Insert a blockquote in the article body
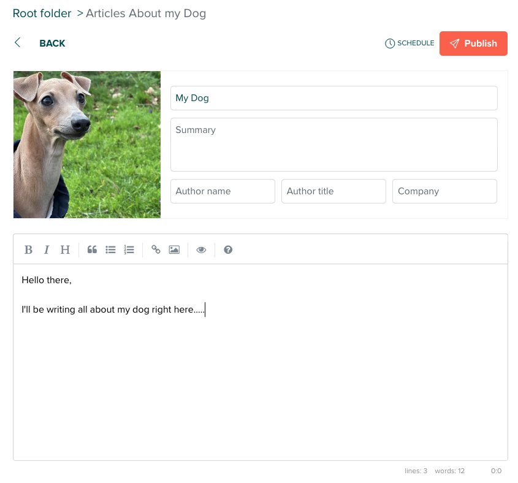The image size is (518, 483). tap(92, 249)
